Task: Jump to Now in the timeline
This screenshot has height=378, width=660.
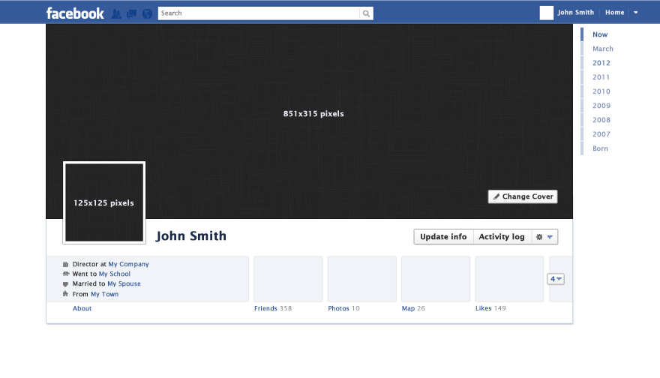Action: (x=600, y=34)
